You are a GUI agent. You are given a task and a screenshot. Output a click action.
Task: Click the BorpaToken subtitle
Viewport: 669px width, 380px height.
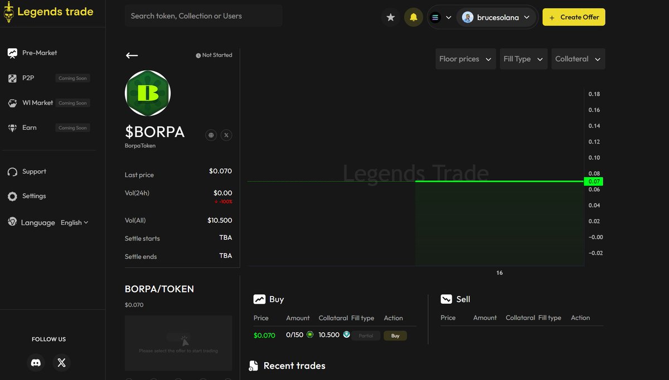coord(140,146)
